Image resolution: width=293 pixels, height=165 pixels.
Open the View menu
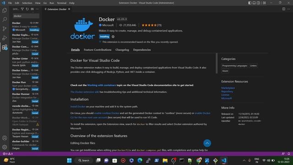tap(38, 3)
